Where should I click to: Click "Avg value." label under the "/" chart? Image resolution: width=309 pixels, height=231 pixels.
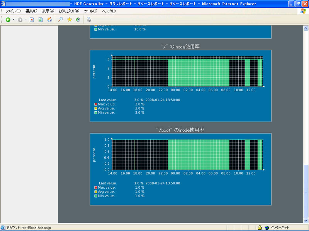pos(107,109)
